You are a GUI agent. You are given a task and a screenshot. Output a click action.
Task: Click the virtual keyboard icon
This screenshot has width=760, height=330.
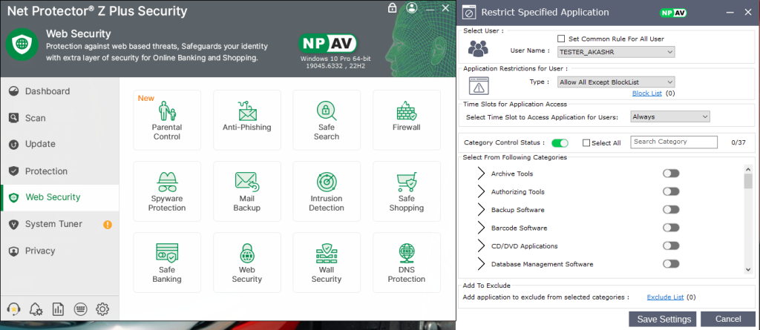(x=80, y=309)
